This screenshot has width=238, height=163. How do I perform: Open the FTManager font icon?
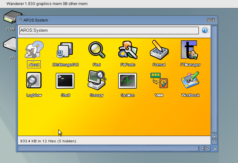point(189,50)
